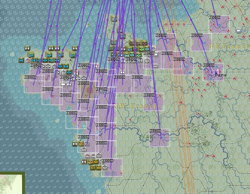This screenshot has width=250, height=194.
Task: Click the round flag marker on Paris
Action: click(x=218, y=72)
